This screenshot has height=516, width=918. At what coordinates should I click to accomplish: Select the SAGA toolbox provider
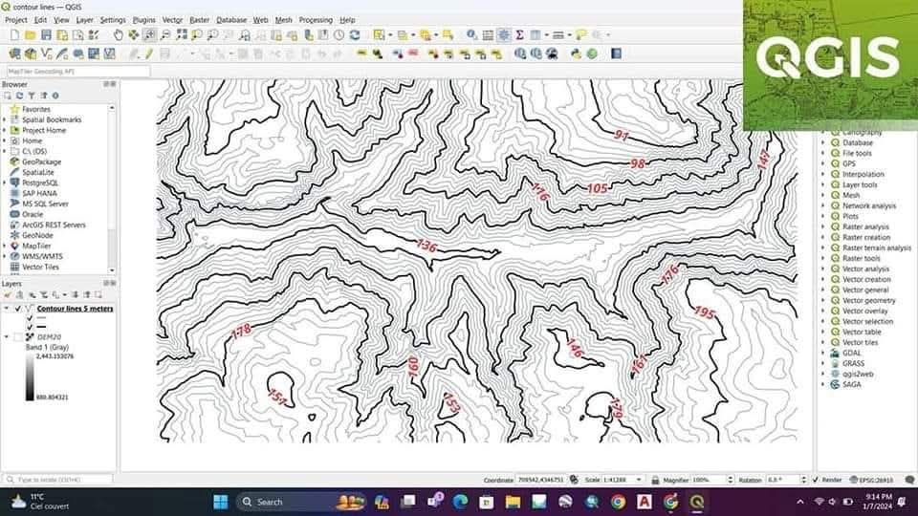(851, 385)
